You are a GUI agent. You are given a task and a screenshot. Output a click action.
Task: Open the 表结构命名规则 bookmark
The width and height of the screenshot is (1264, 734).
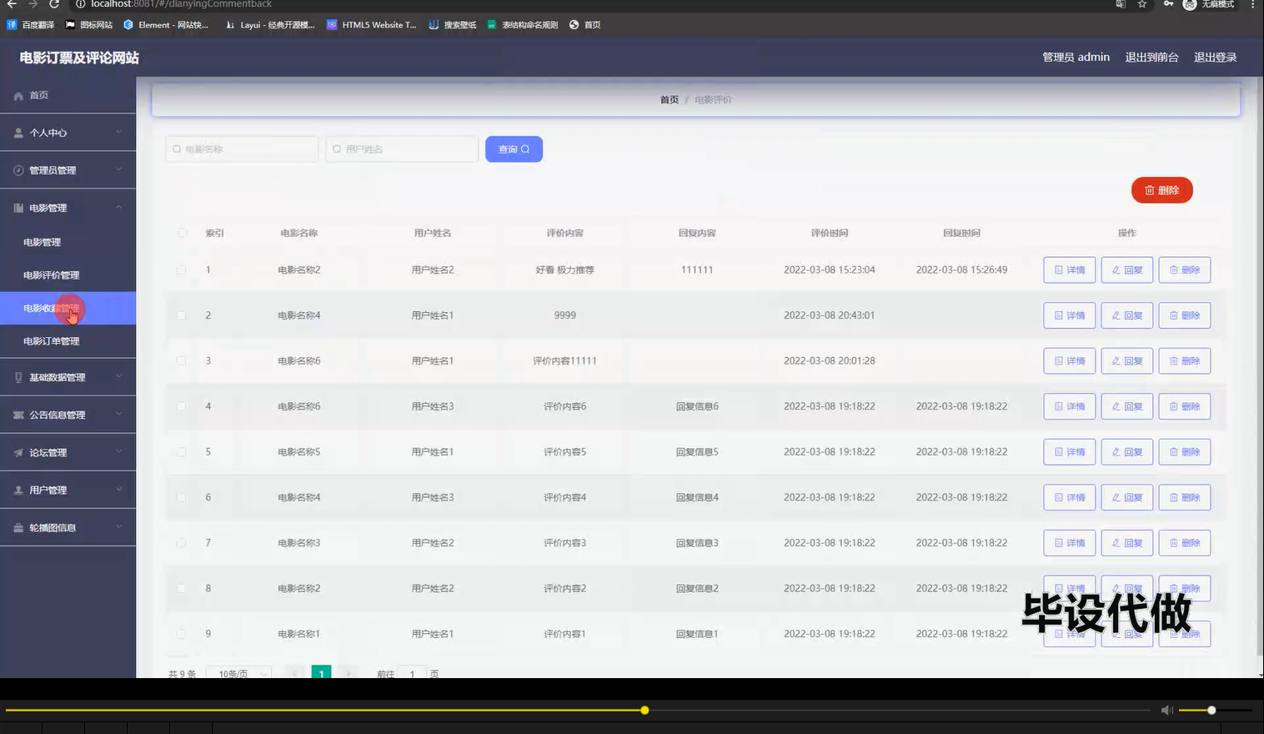click(x=523, y=25)
